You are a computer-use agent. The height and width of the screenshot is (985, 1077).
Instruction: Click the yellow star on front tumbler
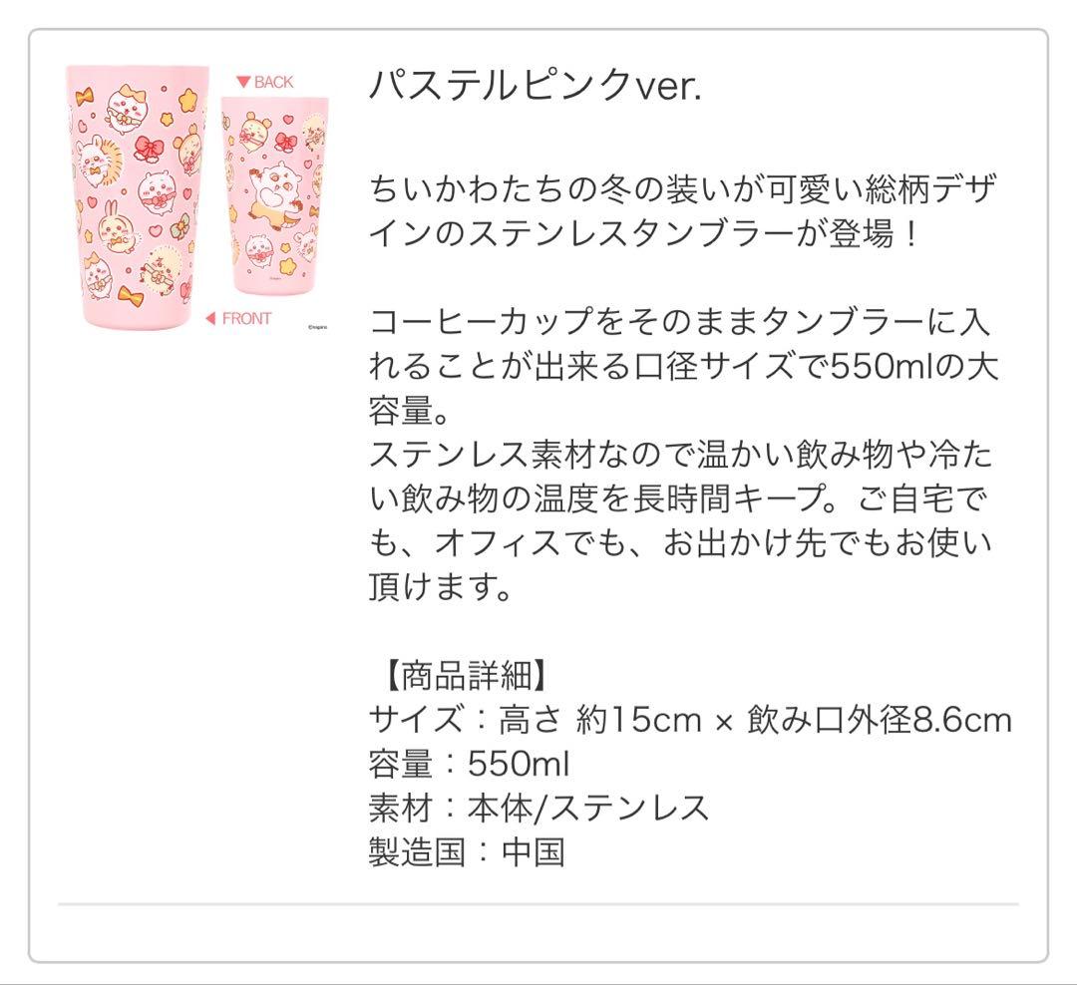pos(188,102)
